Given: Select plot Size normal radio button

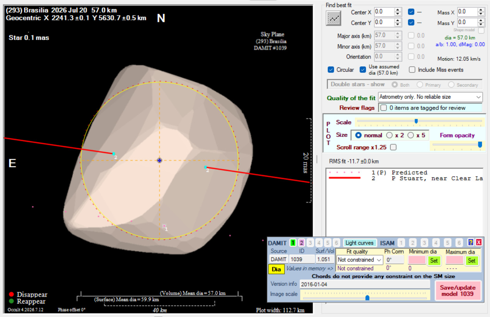Looking at the screenshot, I should [359, 135].
